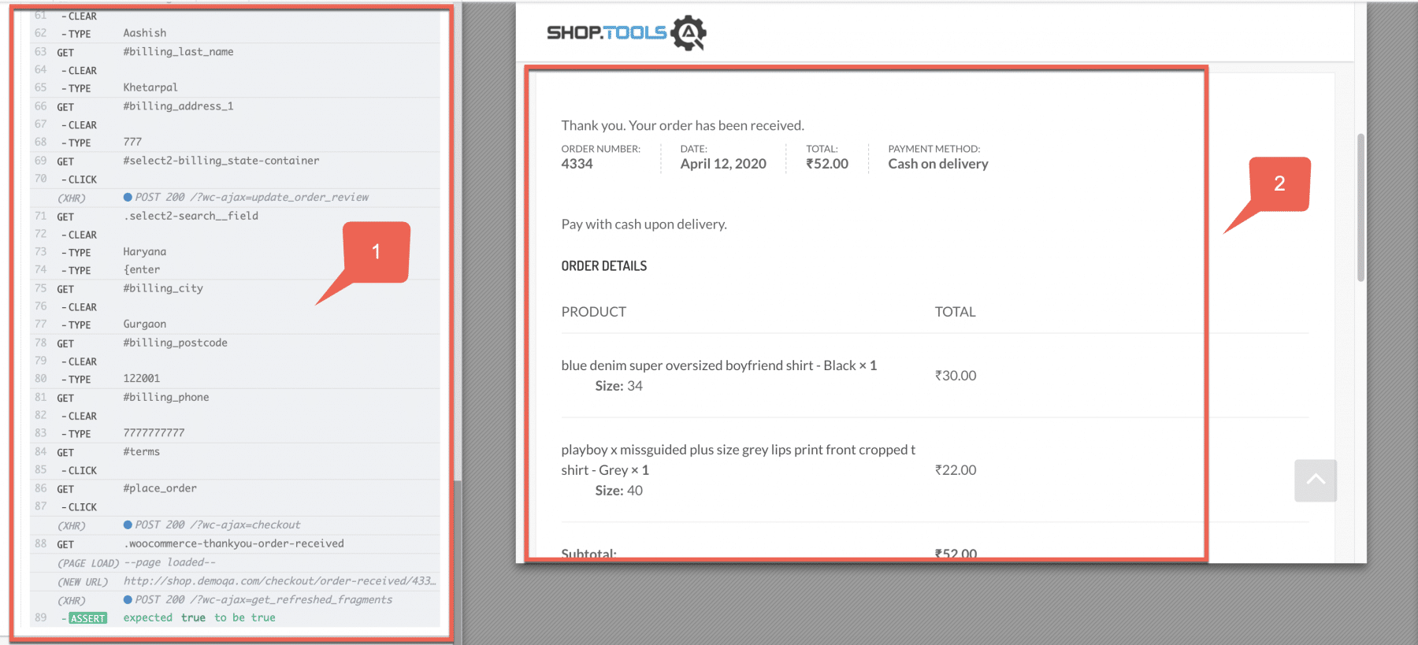Screen dimensions: 1418x645
Task: Click the scroll-to-top arrow button
Action: (1315, 480)
